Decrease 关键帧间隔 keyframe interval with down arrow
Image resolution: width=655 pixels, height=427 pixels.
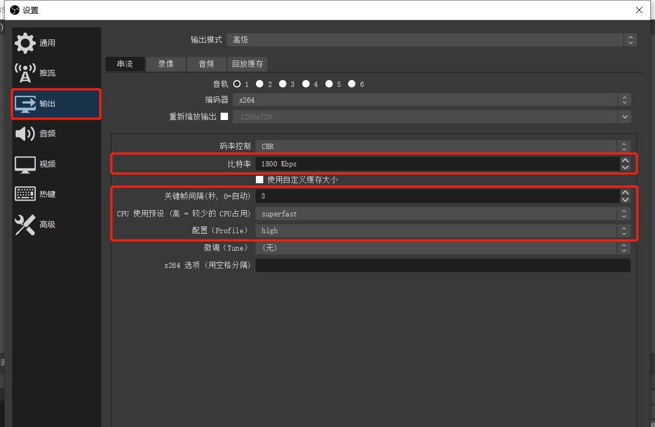click(x=625, y=200)
